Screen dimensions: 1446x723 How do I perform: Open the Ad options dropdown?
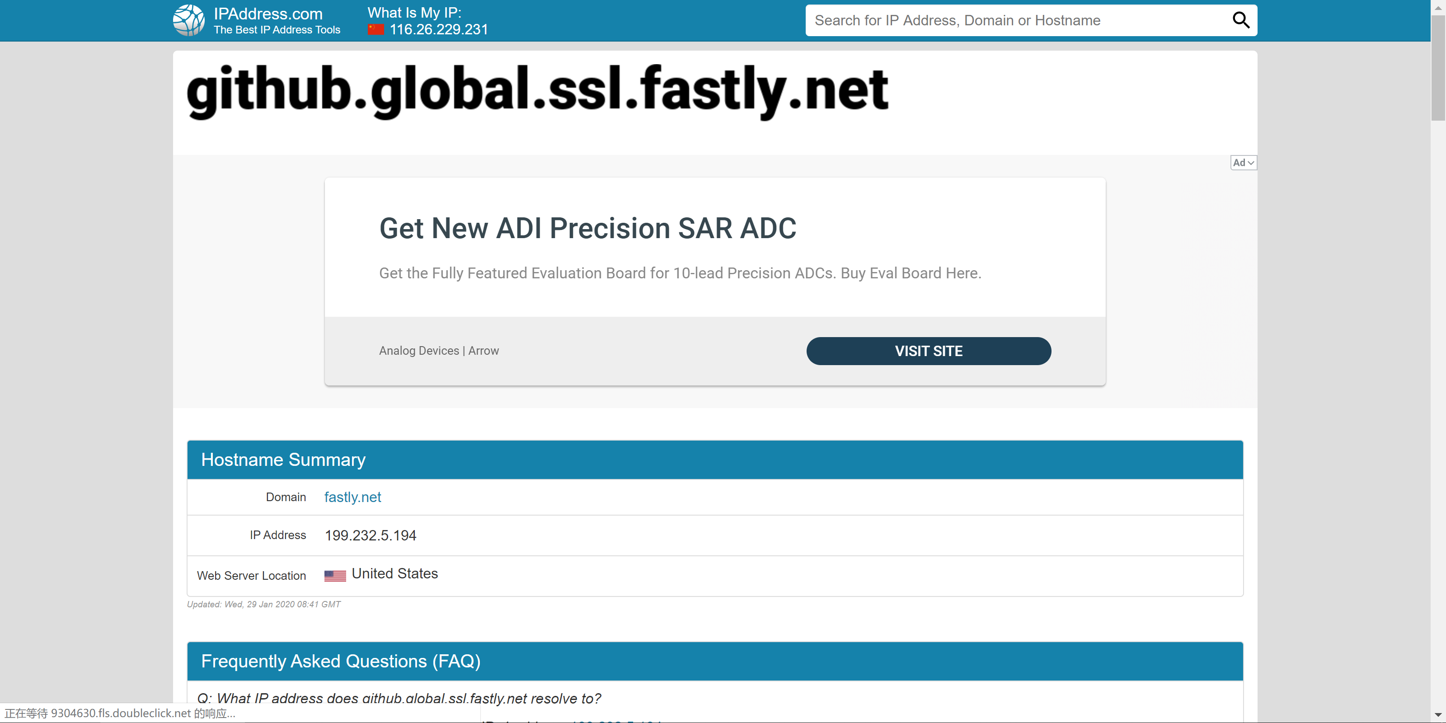(x=1244, y=162)
